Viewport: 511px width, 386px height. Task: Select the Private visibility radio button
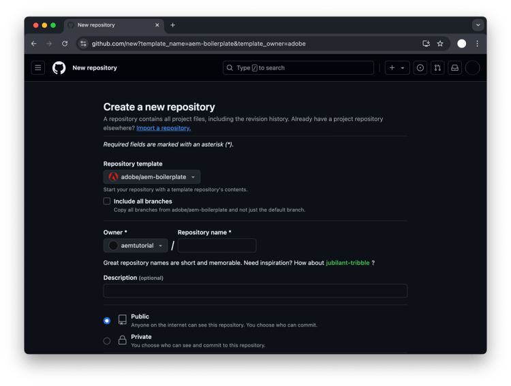[x=107, y=341]
